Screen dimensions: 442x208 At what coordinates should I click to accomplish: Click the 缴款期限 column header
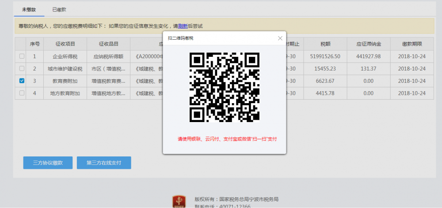412,44
